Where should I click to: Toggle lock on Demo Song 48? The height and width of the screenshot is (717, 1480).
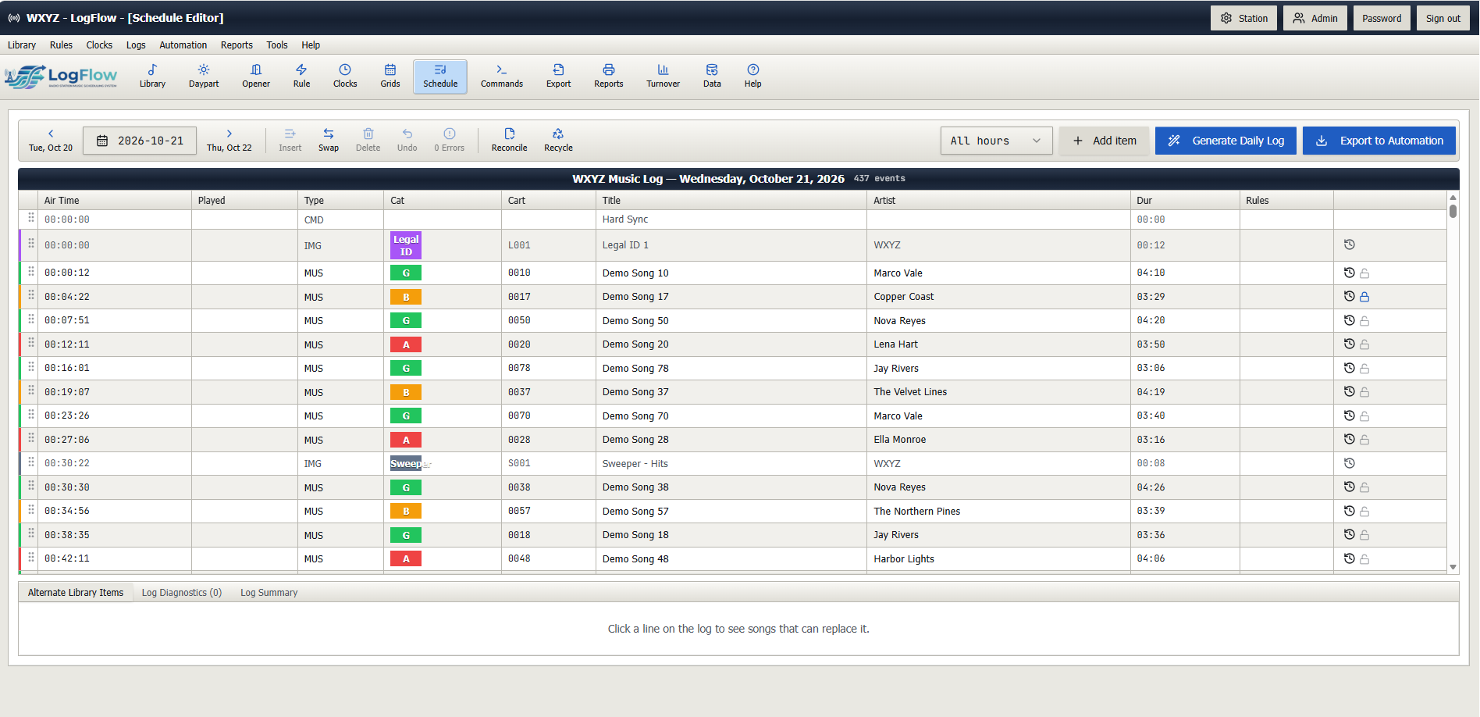point(1364,559)
